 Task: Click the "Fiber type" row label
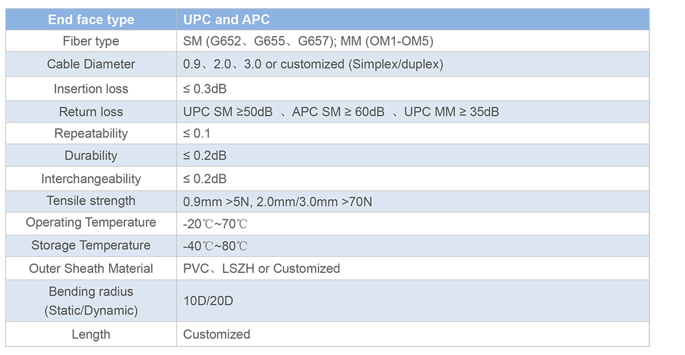[x=91, y=41]
